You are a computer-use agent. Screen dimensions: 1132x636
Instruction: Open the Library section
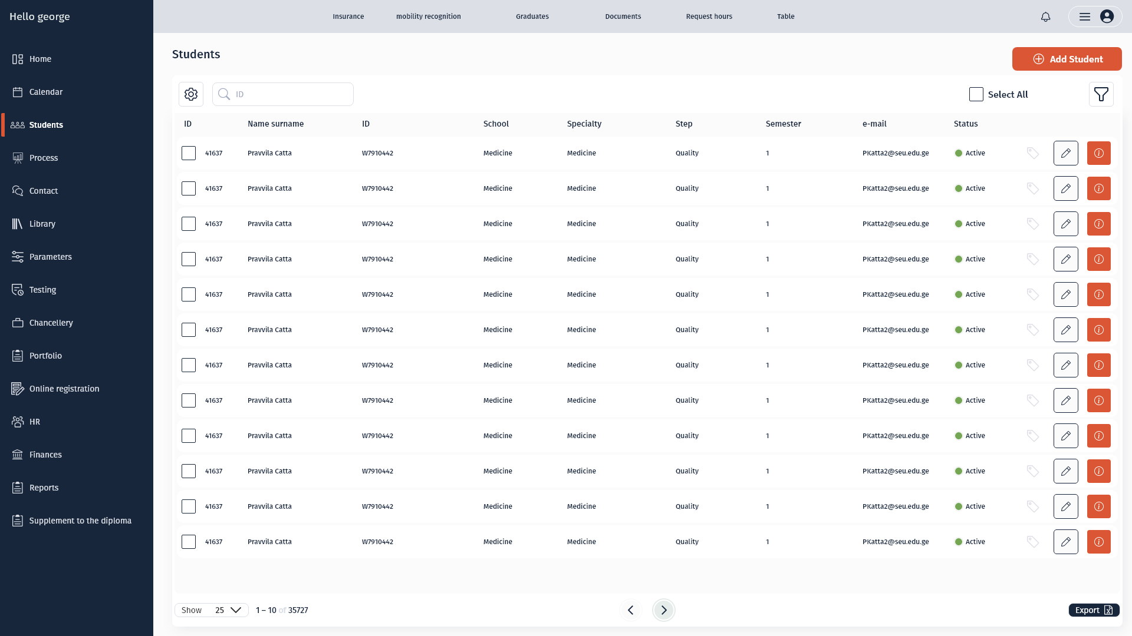click(34, 224)
